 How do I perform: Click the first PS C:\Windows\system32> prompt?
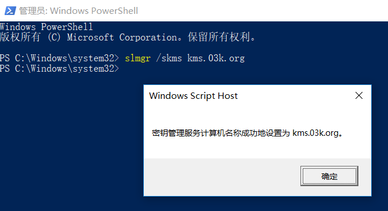tap(59, 58)
